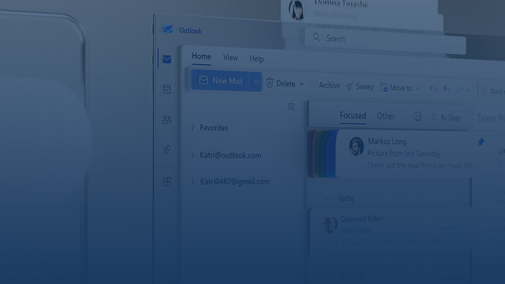This screenshot has height=284, width=505.
Task: Collapse the Today message group
Action: 327,199
